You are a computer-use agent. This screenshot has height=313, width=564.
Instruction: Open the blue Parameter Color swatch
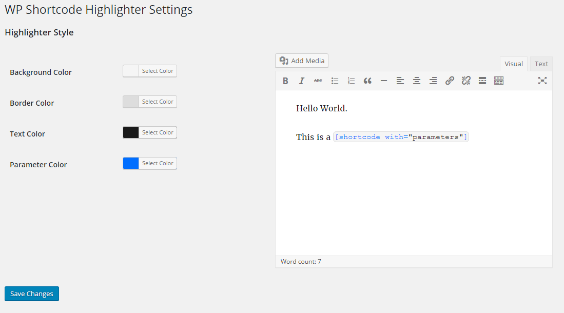131,163
